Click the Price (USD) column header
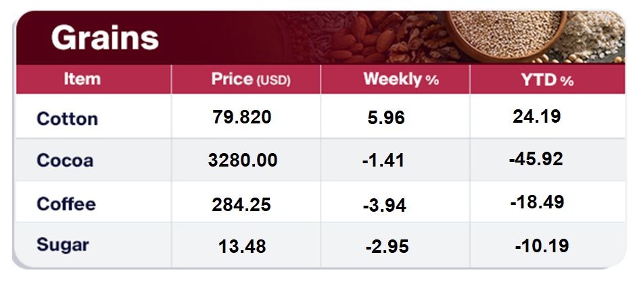Screen dimensions: 637x290 pos(250,80)
